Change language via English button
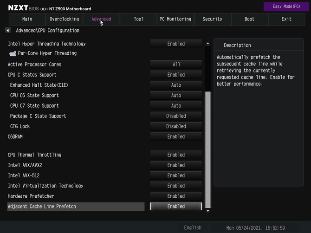 (x=193, y=227)
